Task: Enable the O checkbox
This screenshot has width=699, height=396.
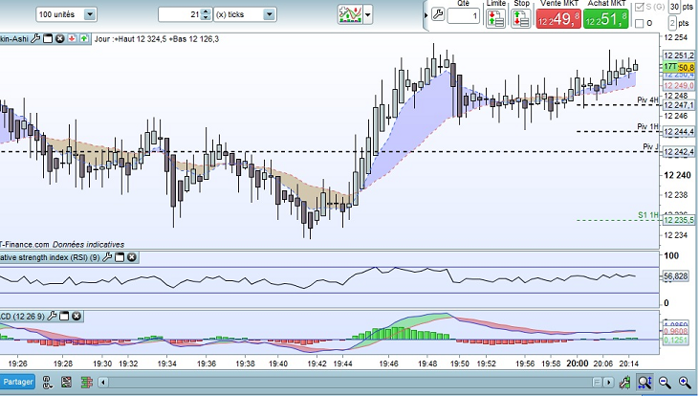Action: (640, 23)
